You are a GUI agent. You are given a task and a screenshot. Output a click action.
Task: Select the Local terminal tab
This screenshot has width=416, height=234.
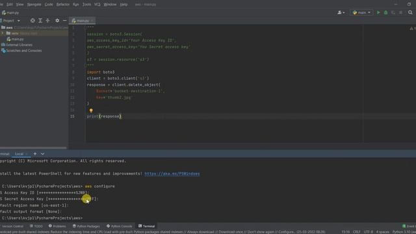pos(19,154)
